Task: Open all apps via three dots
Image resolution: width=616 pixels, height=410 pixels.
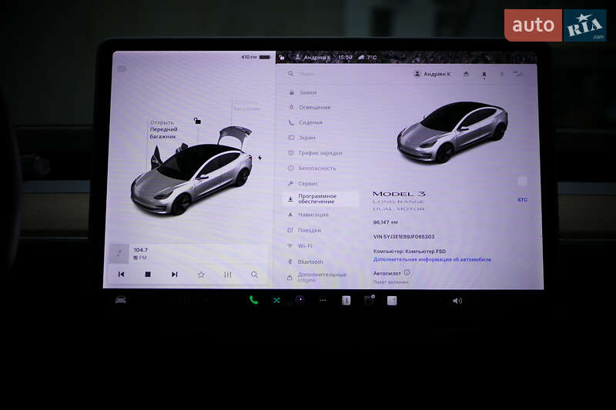Action: [323, 301]
